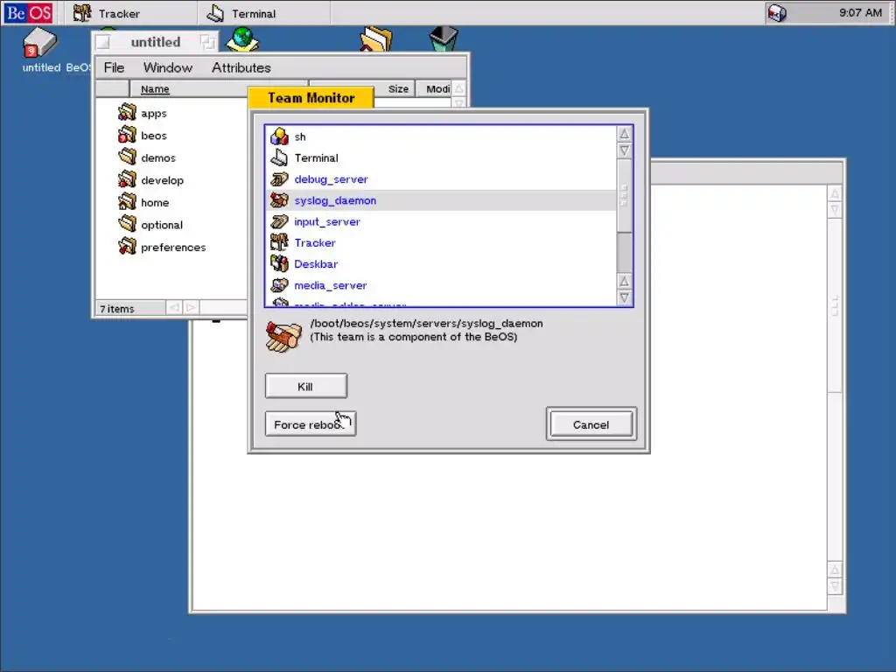This screenshot has width=896, height=672.
Task: Select the Terminal team entry
Action: (441, 157)
